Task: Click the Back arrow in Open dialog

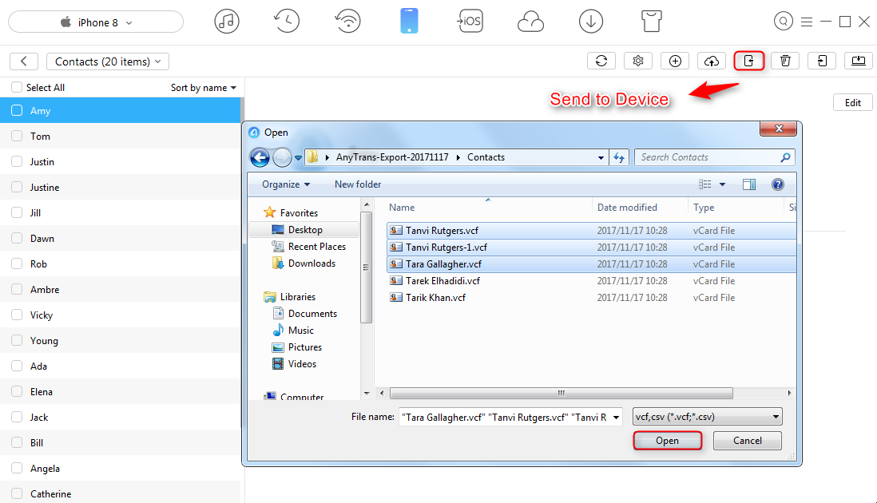Action: pyautogui.click(x=260, y=157)
